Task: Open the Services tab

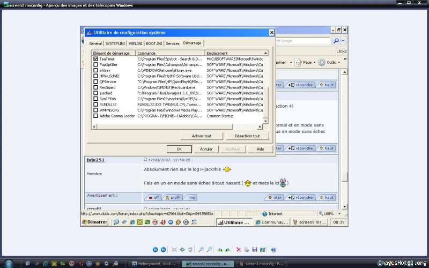Action: 173,43
